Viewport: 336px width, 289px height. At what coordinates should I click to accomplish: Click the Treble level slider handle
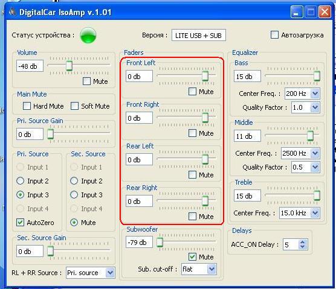317,195
